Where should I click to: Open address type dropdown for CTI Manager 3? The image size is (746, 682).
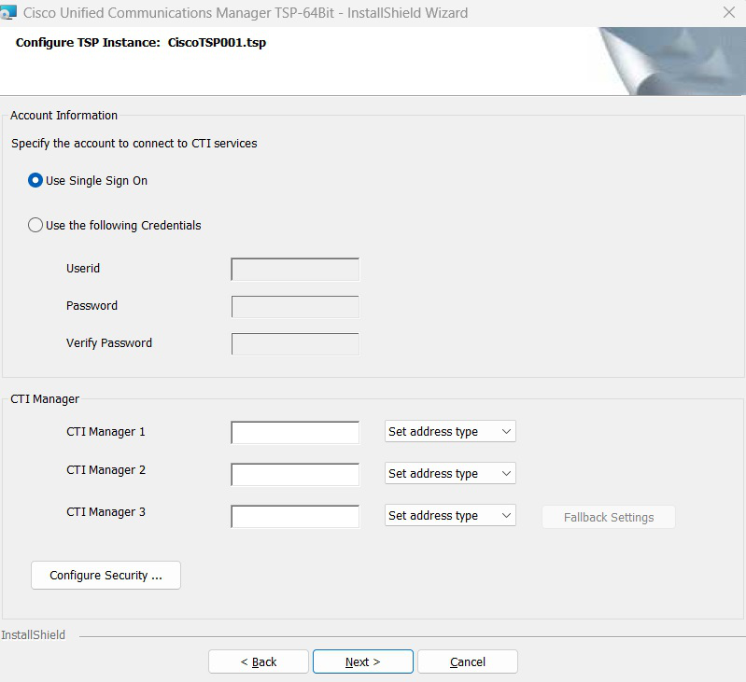pos(450,516)
